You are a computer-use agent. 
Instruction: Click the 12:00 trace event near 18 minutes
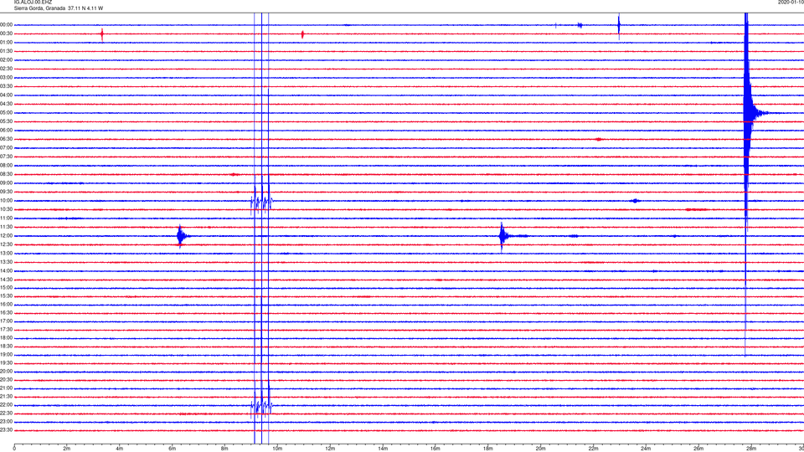point(505,236)
